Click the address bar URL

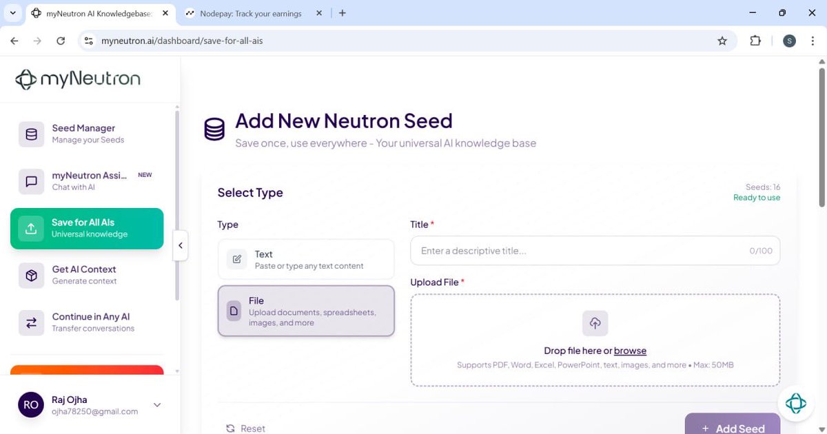tap(182, 41)
